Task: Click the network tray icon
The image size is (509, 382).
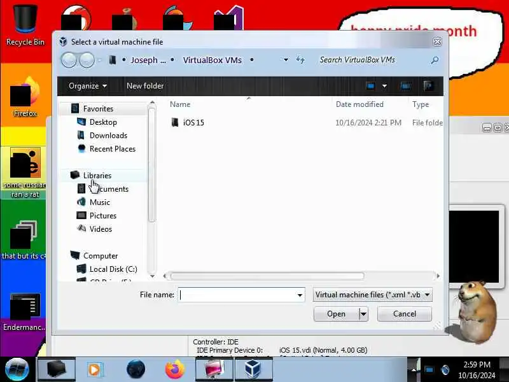Action: click(x=429, y=370)
